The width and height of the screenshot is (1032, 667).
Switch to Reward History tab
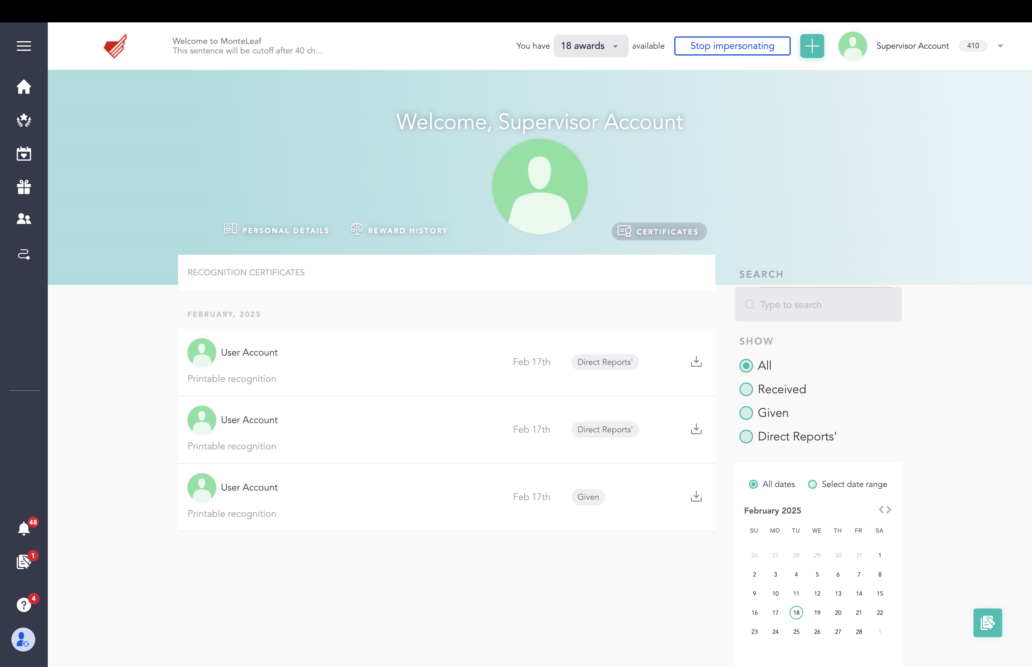398,230
